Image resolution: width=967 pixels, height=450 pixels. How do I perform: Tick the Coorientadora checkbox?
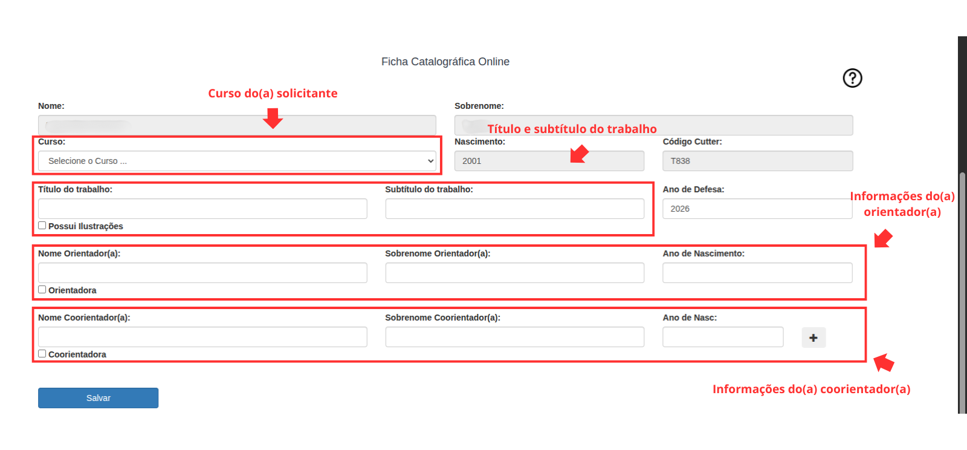[x=42, y=354]
